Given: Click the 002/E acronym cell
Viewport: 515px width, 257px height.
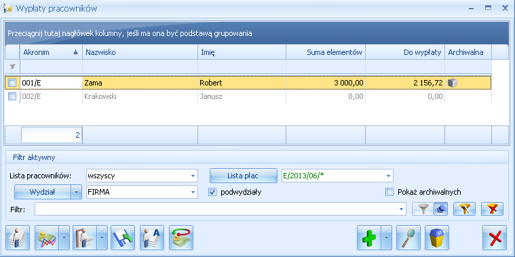Looking at the screenshot, I should (x=51, y=96).
